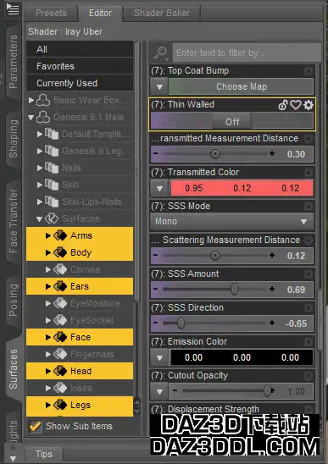Select the All filter row
328x464 pixels.
[x=80, y=49]
